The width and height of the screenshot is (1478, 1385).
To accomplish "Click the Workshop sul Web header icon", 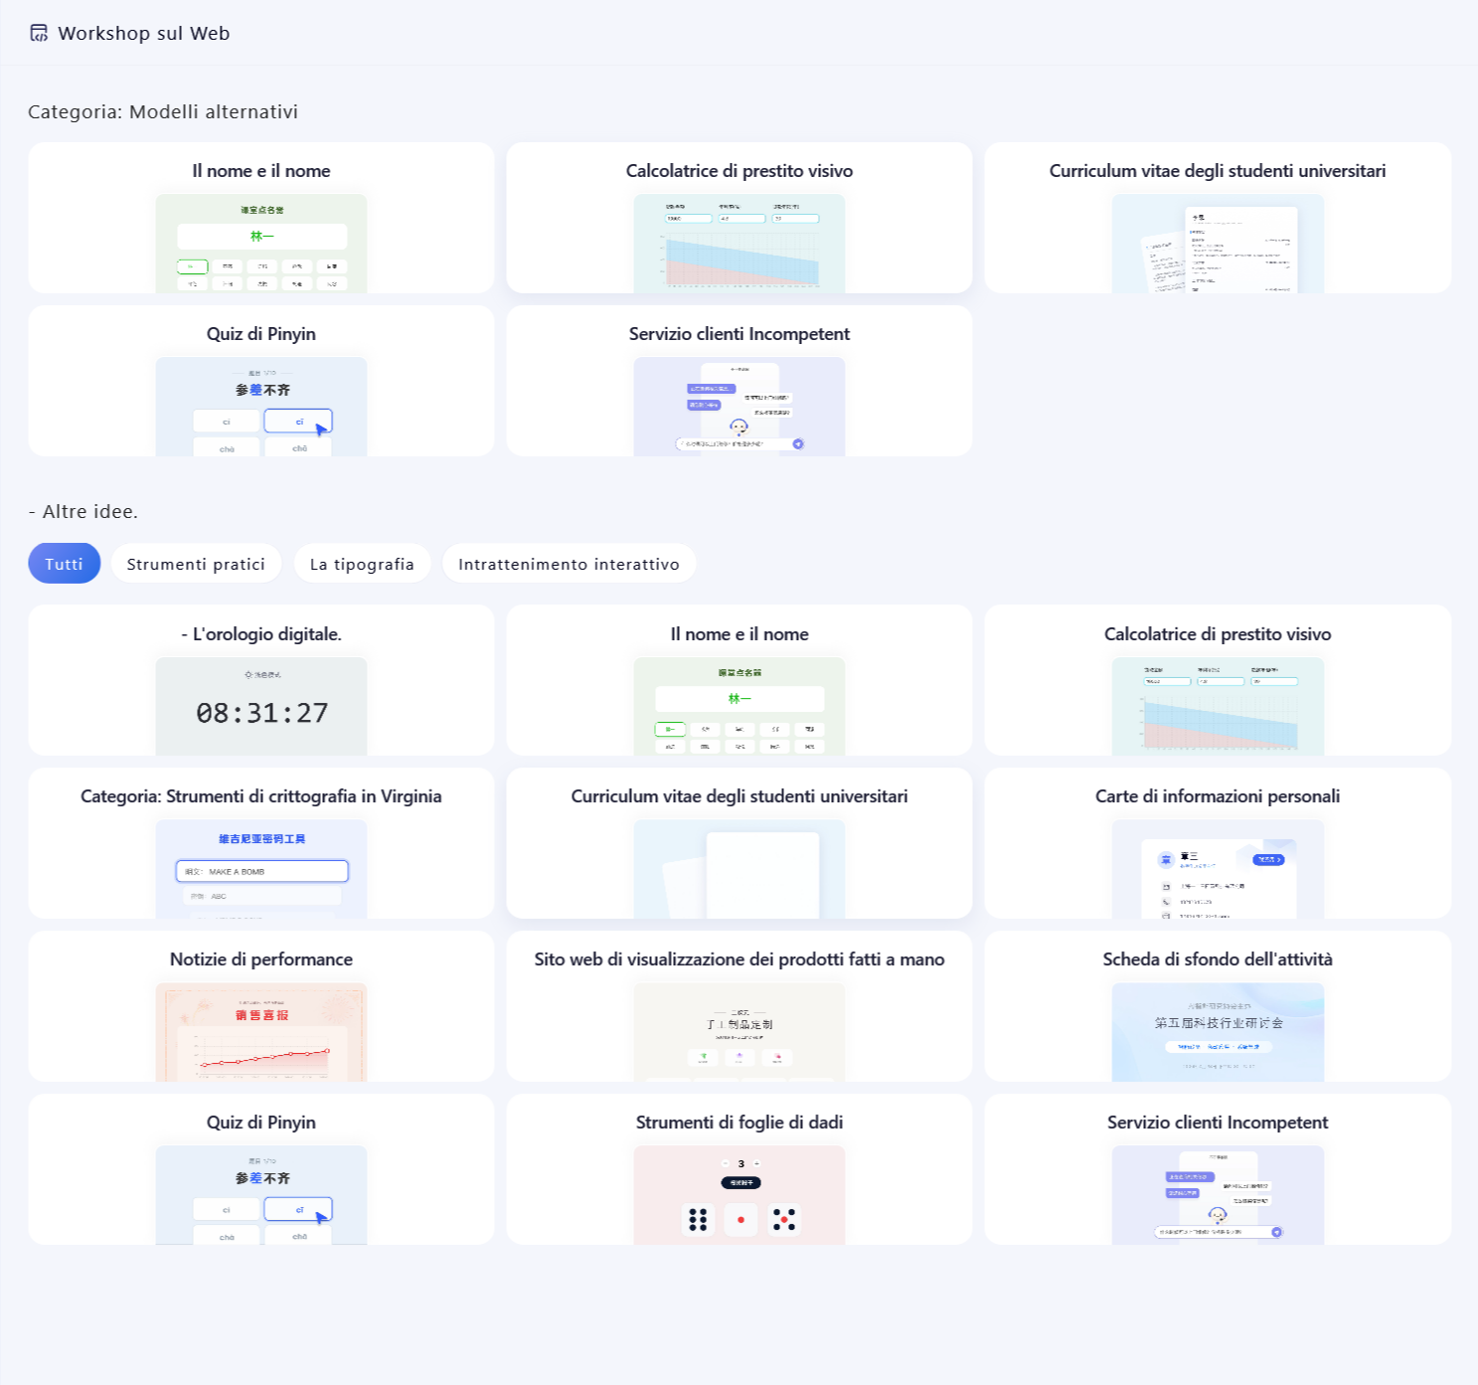I will [x=39, y=34].
